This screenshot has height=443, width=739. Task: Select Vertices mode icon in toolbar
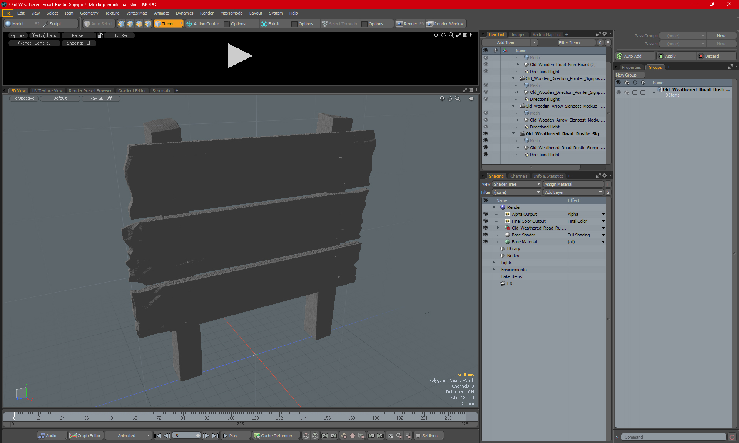point(121,24)
